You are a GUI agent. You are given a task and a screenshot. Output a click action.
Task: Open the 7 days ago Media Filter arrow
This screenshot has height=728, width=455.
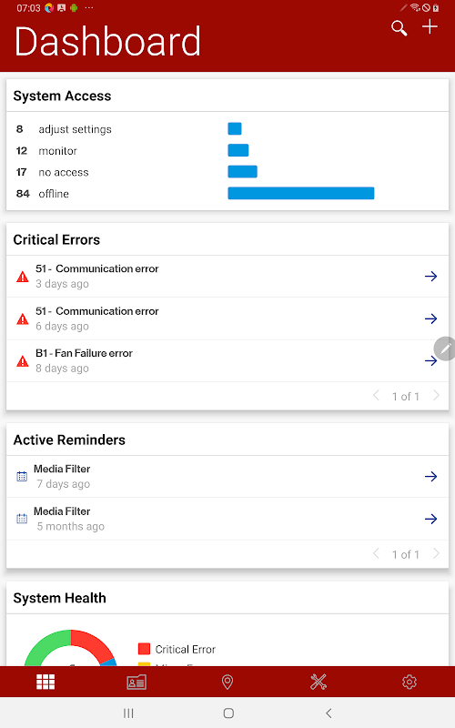(430, 476)
